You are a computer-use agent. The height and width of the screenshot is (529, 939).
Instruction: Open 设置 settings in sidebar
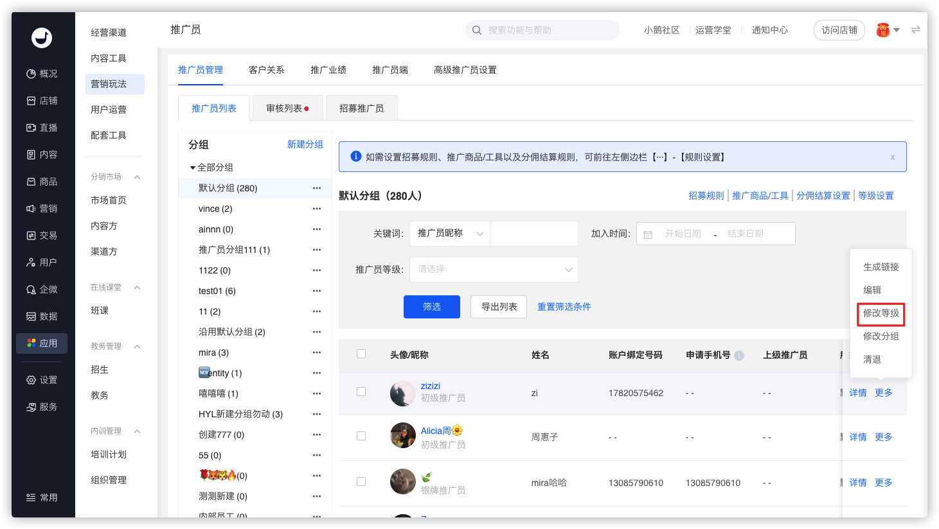point(42,380)
